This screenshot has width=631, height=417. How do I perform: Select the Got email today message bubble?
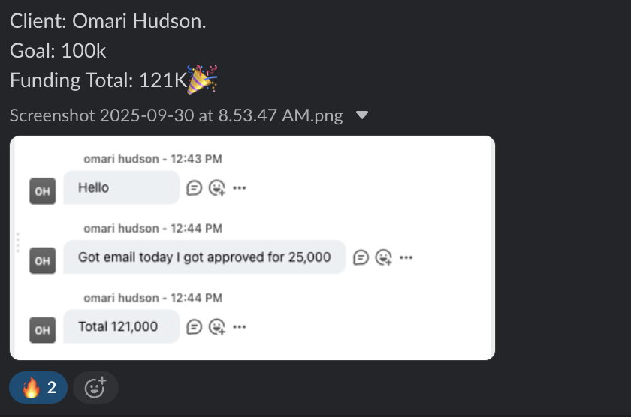204,257
